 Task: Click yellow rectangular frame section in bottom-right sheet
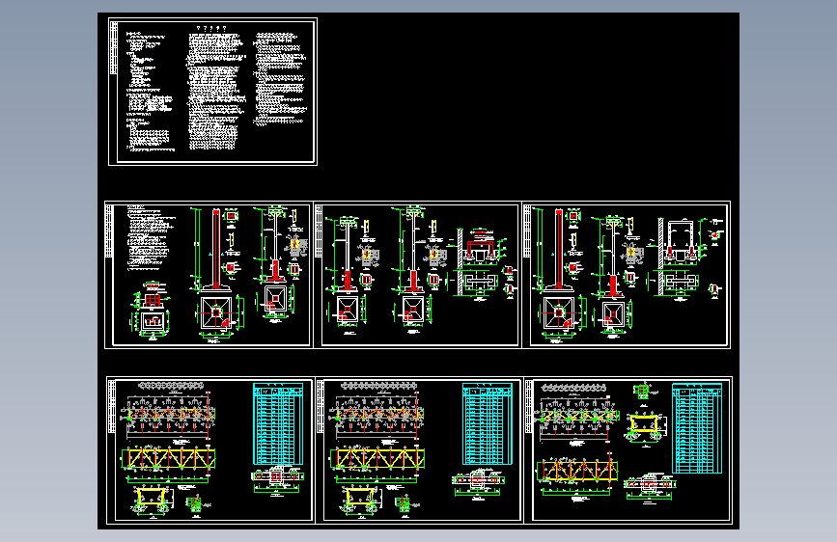tap(645, 423)
